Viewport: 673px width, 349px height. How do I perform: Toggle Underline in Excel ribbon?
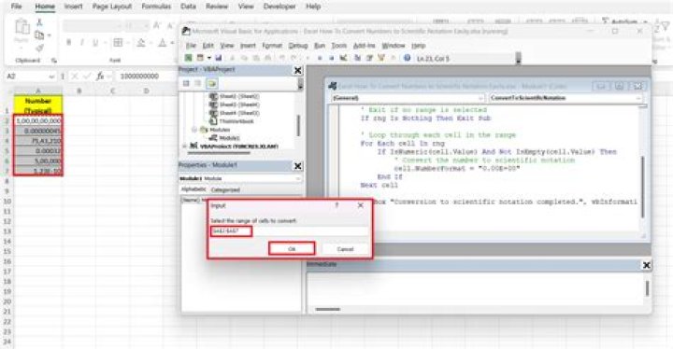click(x=95, y=42)
